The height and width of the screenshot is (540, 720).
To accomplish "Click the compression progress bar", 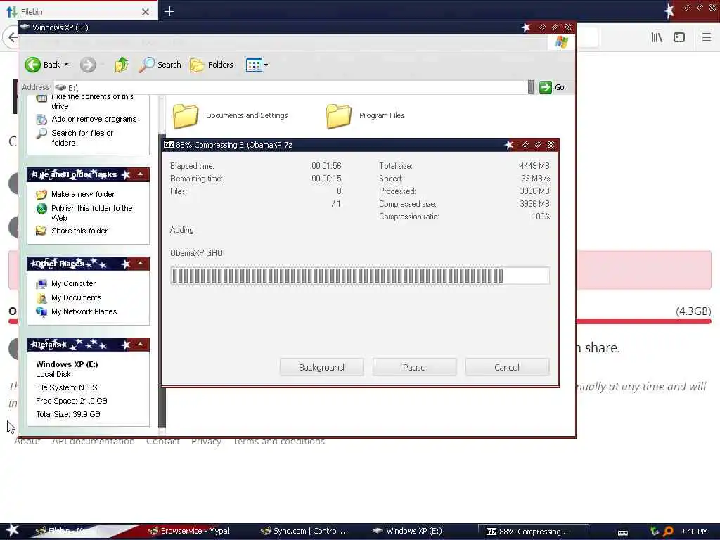I will tap(360, 276).
